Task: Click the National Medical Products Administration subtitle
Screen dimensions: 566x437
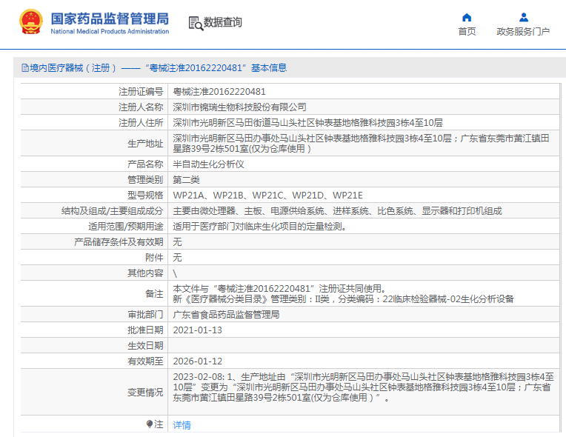Action: [110, 31]
